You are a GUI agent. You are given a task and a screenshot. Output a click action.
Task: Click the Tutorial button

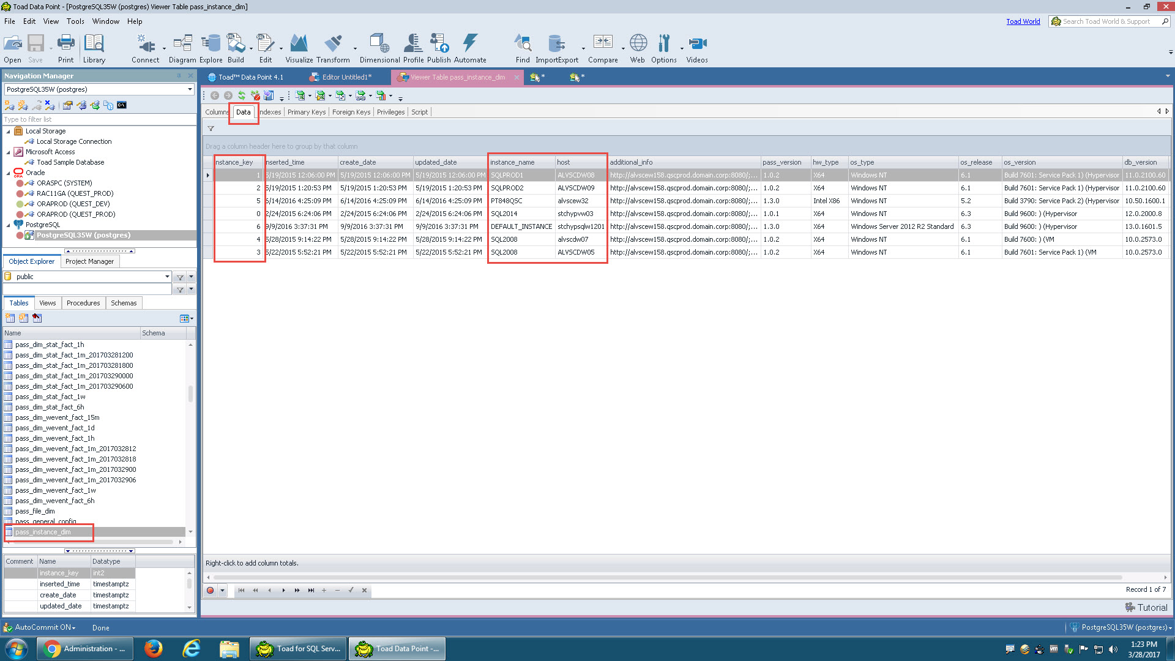pyautogui.click(x=1146, y=607)
